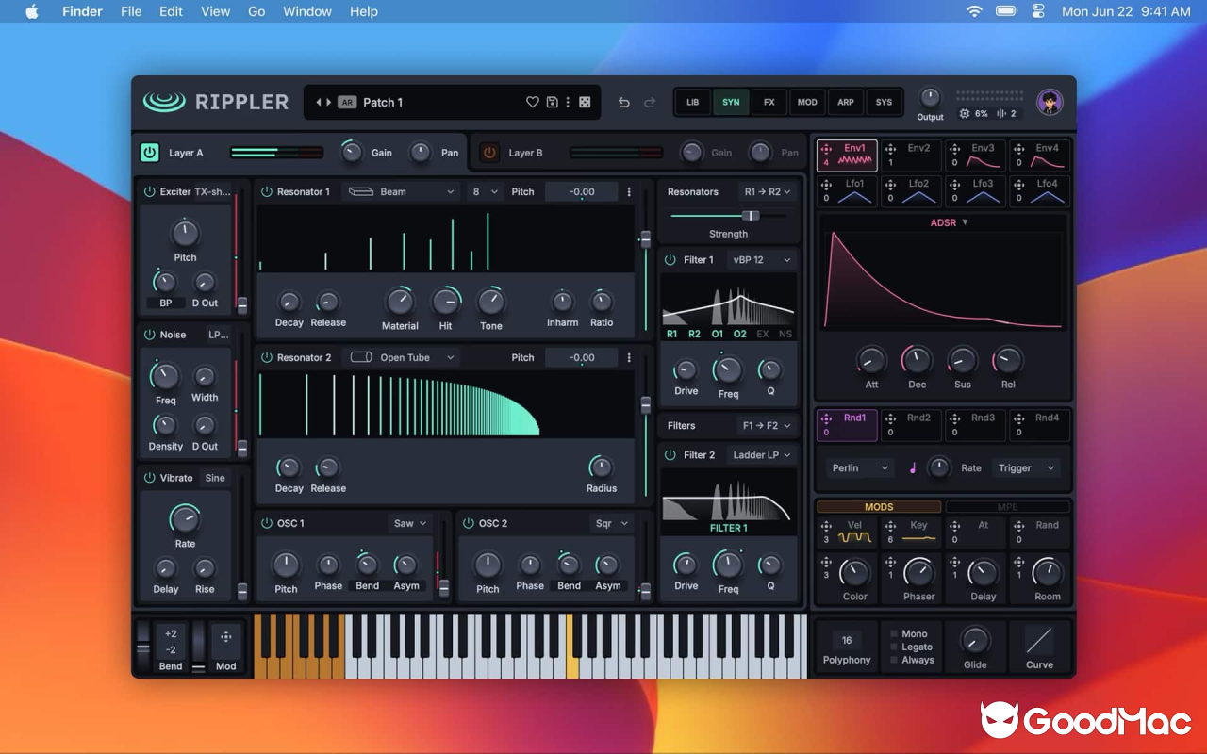Open the vBP 12 filter type dropdown
This screenshot has width=1207, height=754.
pyautogui.click(x=761, y=259)
